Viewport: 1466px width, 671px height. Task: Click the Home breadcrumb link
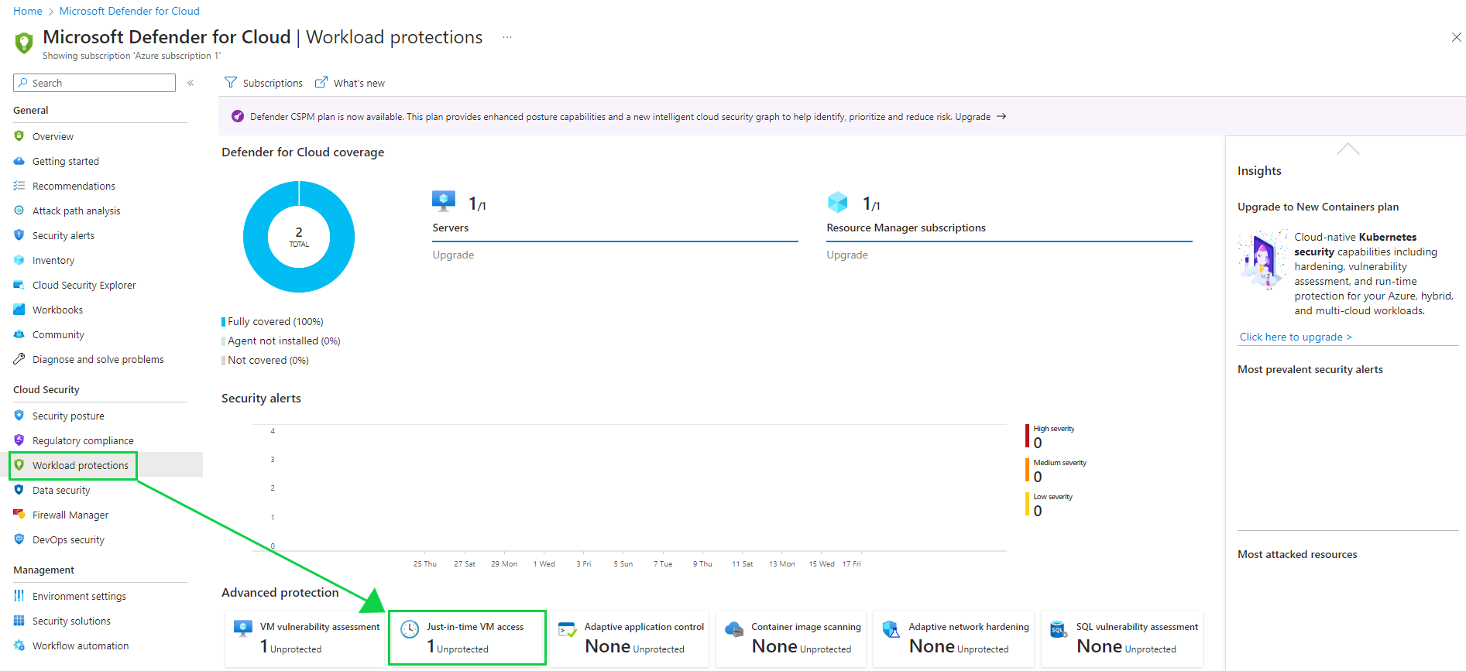tap(28, 11)
